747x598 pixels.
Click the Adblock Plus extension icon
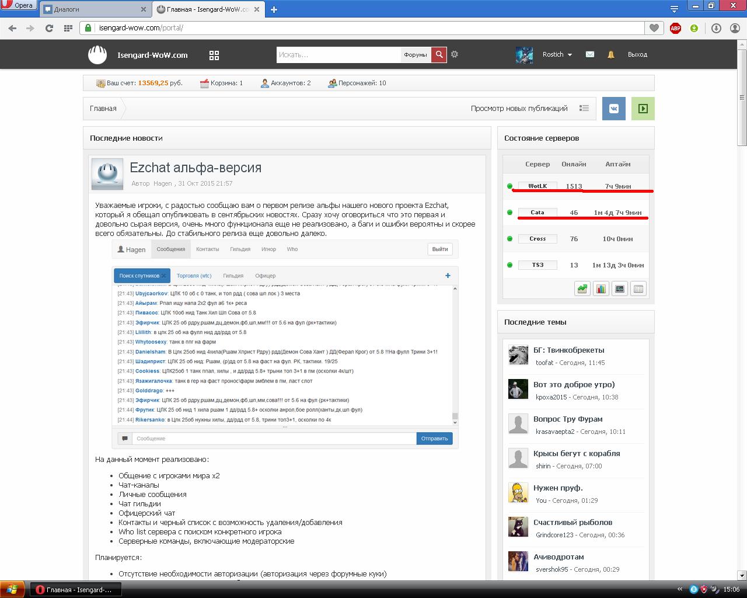[675, 28]
